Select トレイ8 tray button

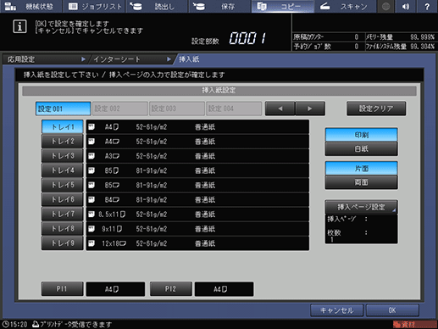pyautogui.click(x=63, y=229)
